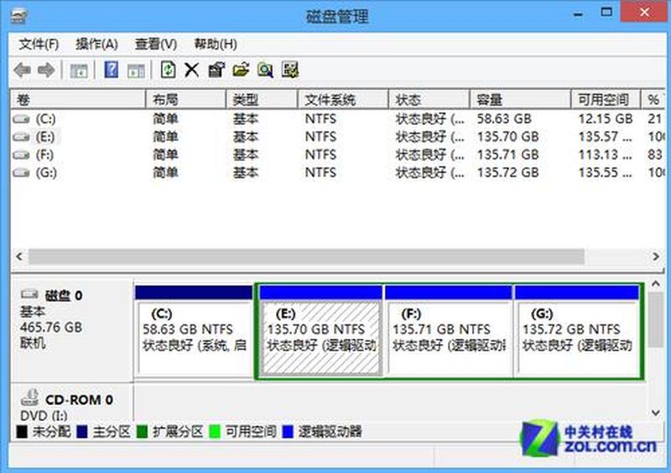Maximize the Disk Management window
671x473 pixels.
606,13
